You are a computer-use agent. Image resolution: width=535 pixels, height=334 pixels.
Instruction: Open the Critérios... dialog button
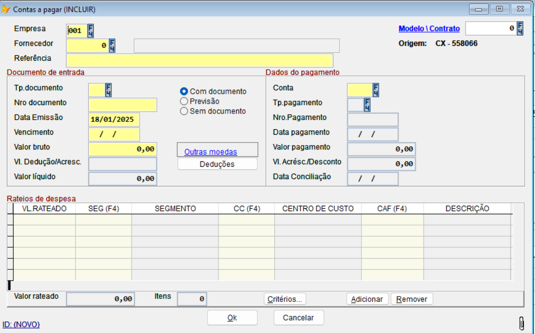[x=285, y=299]
